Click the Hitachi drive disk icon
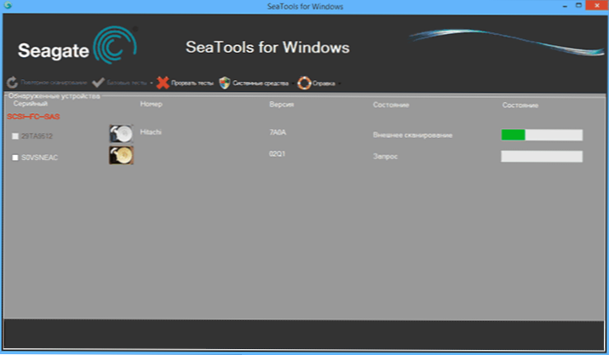The height and width of the screenshot is (355, 609). pyautogui.click(x=121, y=134)
